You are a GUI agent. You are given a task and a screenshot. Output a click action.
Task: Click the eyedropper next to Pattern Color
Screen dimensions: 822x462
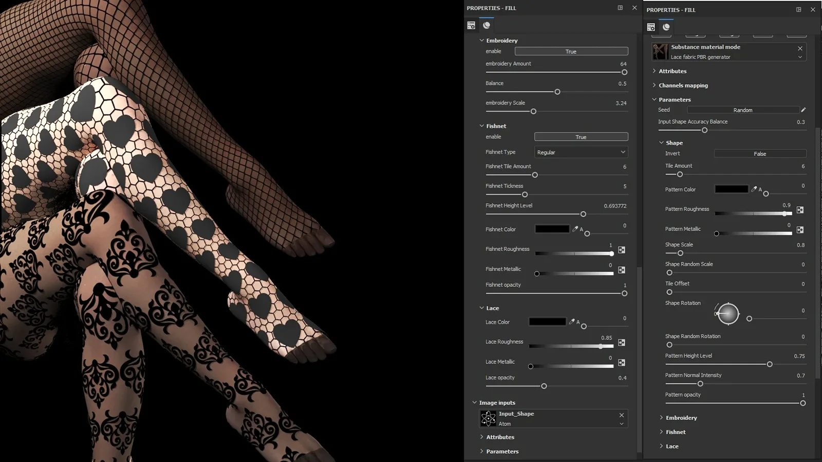(x=755, y=189)
